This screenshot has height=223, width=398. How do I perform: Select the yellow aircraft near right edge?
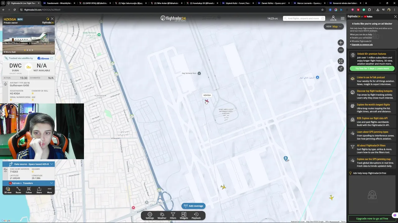click(331, 197)
